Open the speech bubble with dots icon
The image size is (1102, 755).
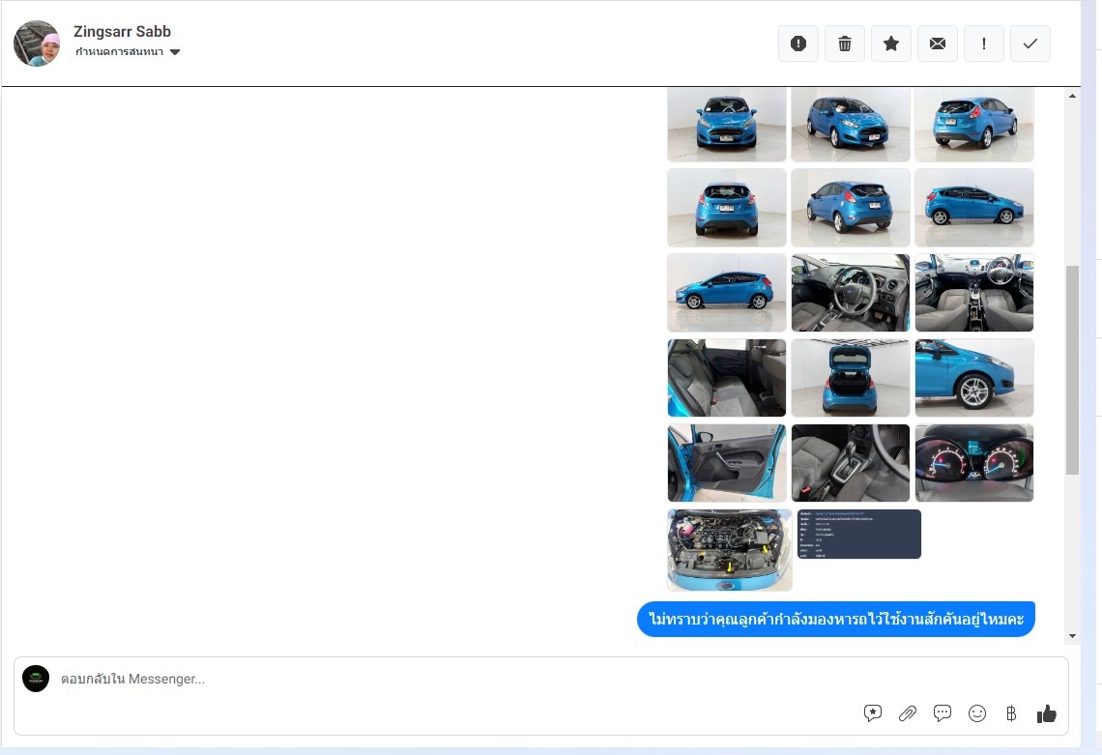[942, 713]
